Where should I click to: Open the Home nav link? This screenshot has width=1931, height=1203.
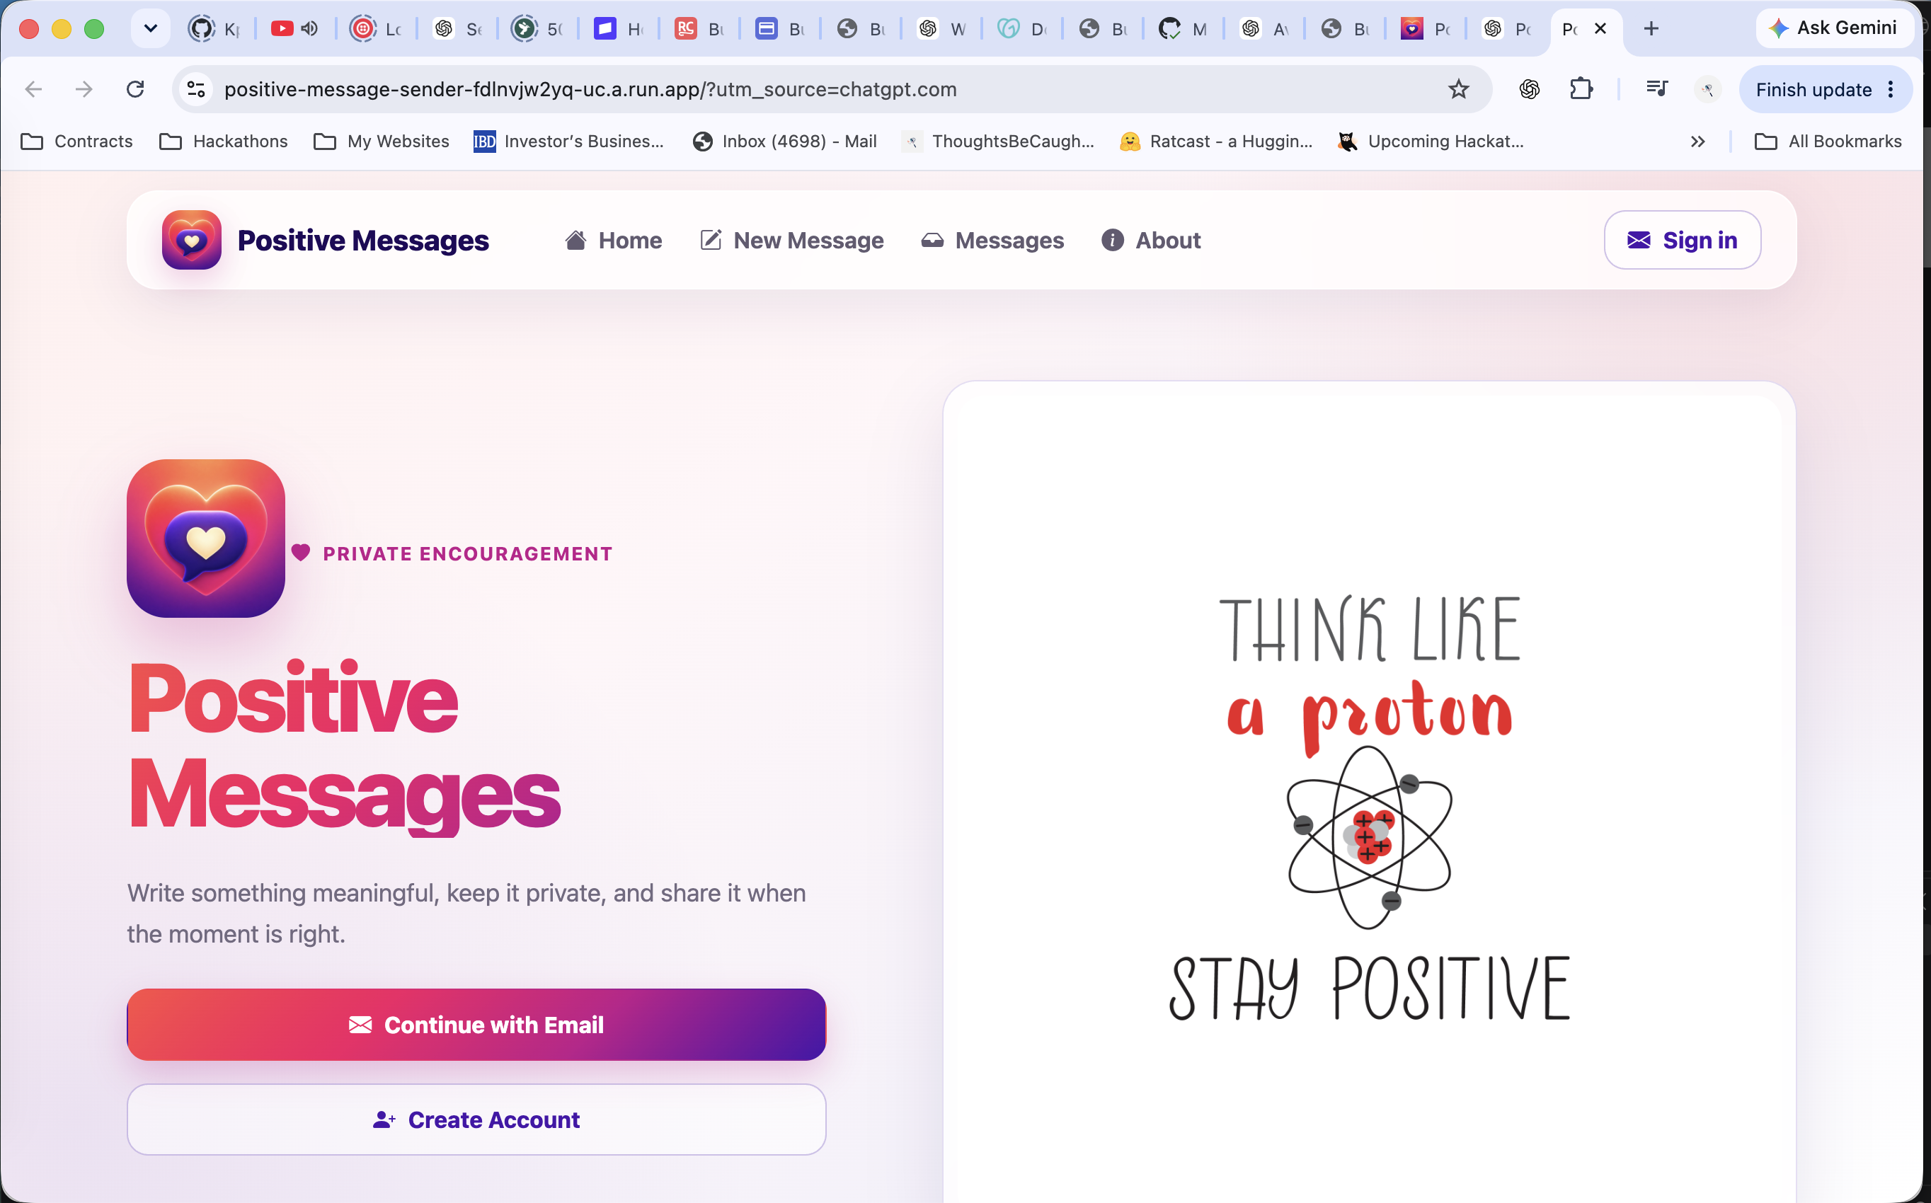(x=614, y=241)
